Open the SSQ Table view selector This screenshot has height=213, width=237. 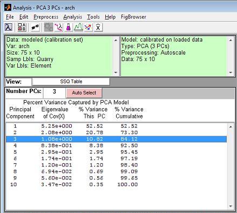(x=71, y=82)
